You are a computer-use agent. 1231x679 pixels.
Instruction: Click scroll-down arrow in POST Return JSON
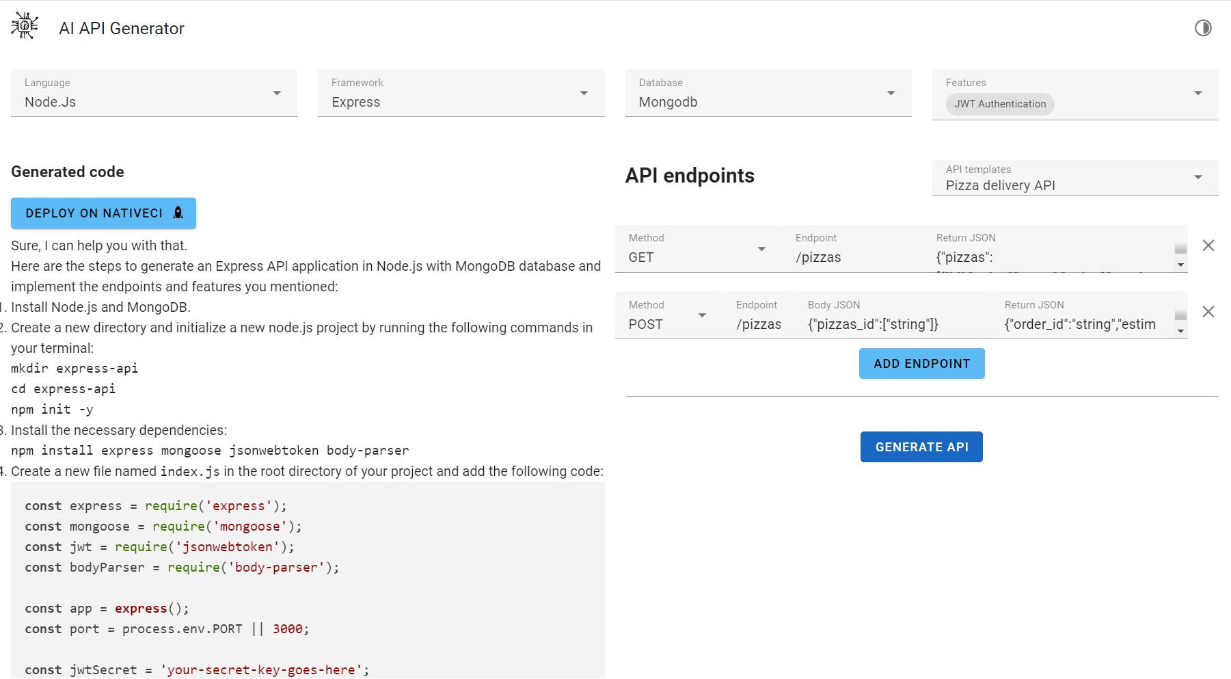point(1180,332)
